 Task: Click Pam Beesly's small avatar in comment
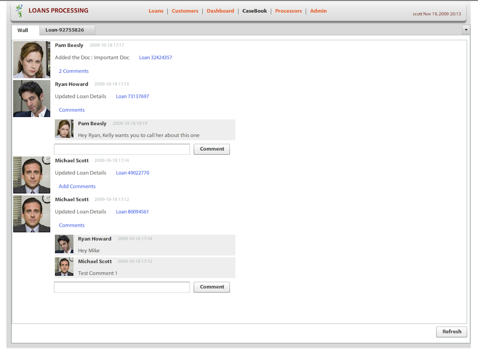coord(64,129)
